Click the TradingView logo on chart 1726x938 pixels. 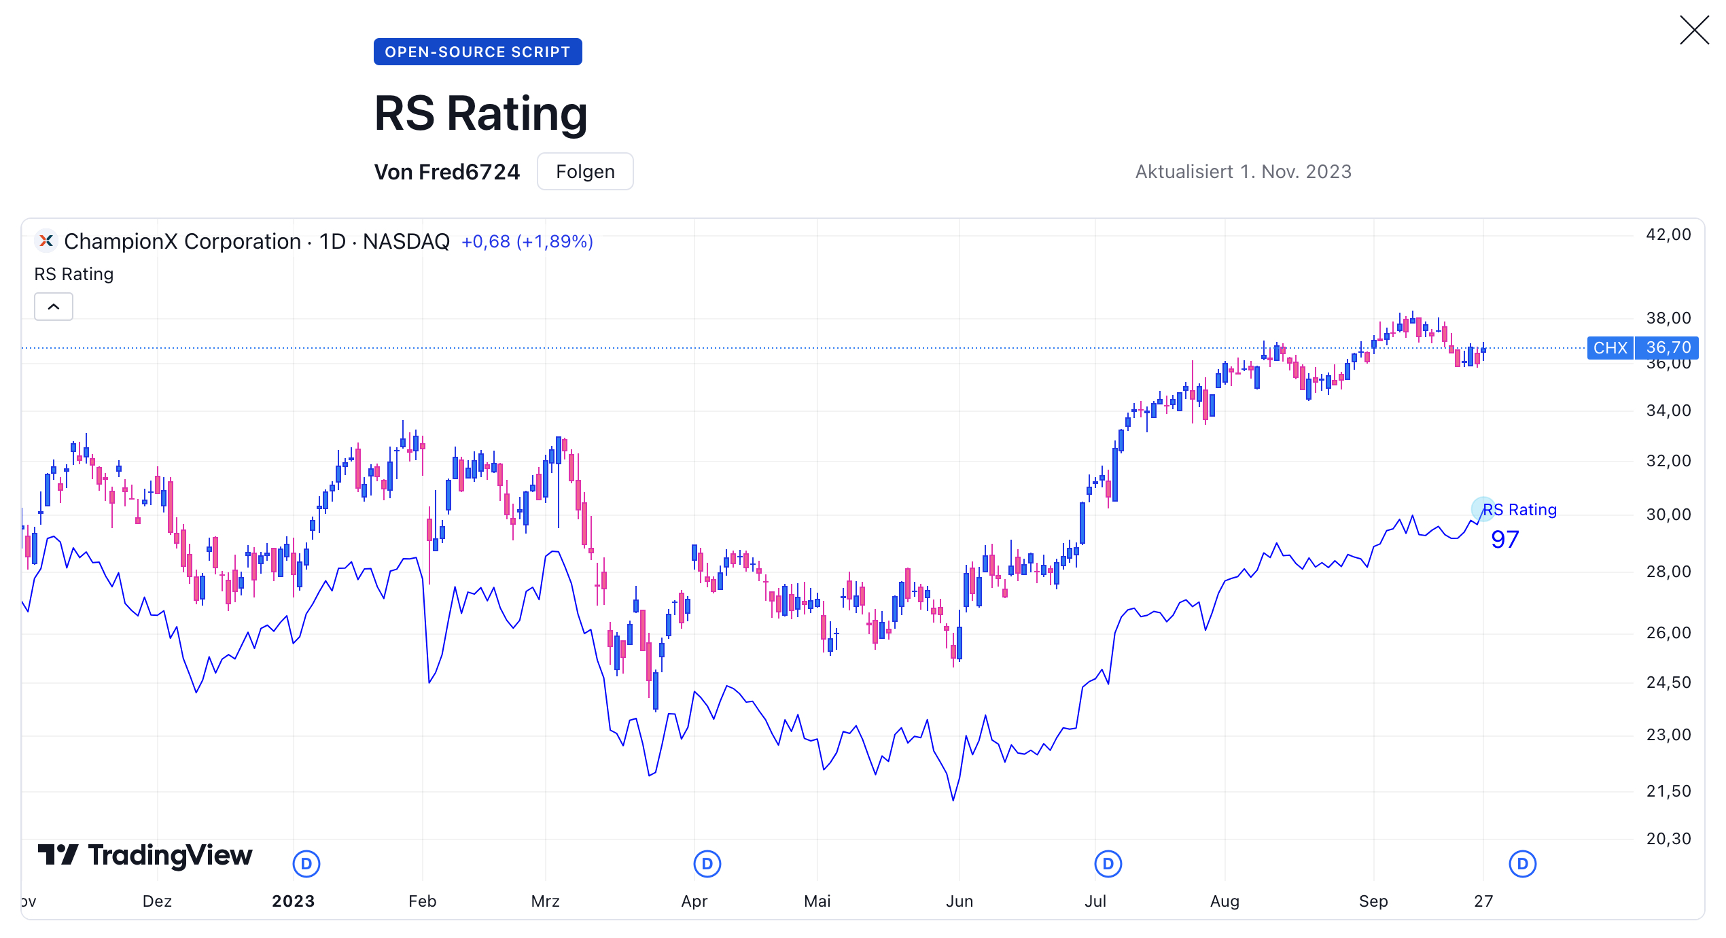pos(145,855)
